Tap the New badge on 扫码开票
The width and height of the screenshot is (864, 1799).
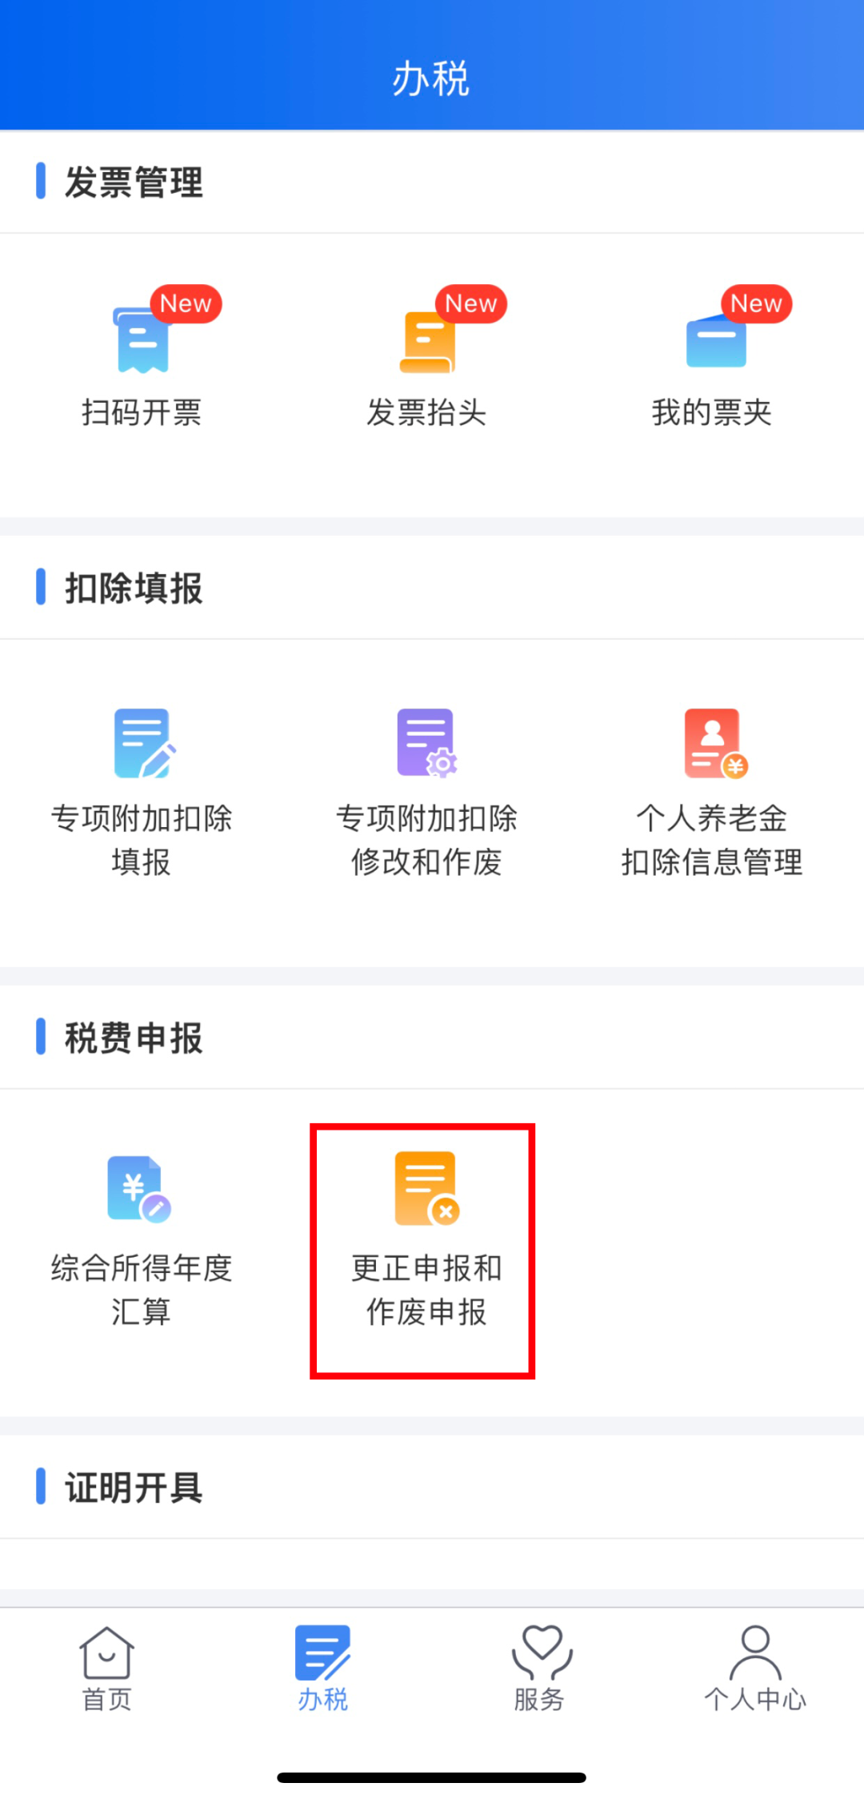(x=186, y=304)
